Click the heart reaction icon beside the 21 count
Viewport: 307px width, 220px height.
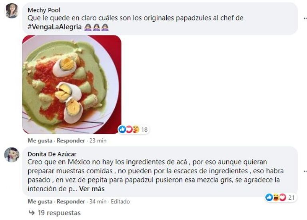pos(283,197)
